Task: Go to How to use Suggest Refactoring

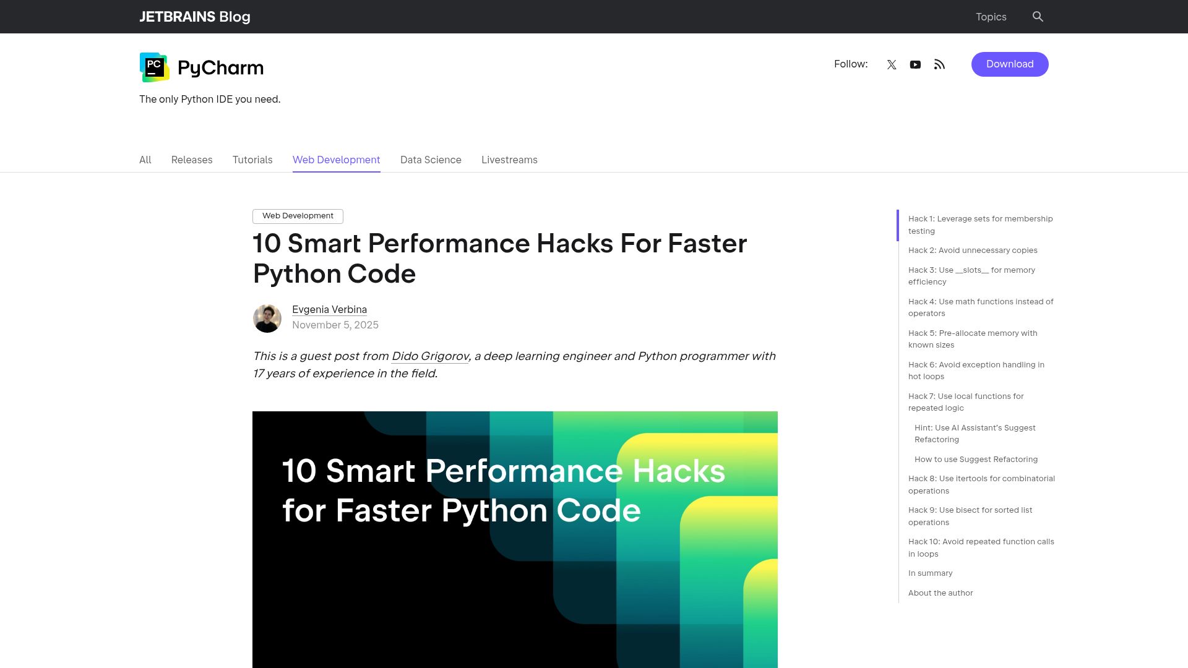Action: point(976,460)
